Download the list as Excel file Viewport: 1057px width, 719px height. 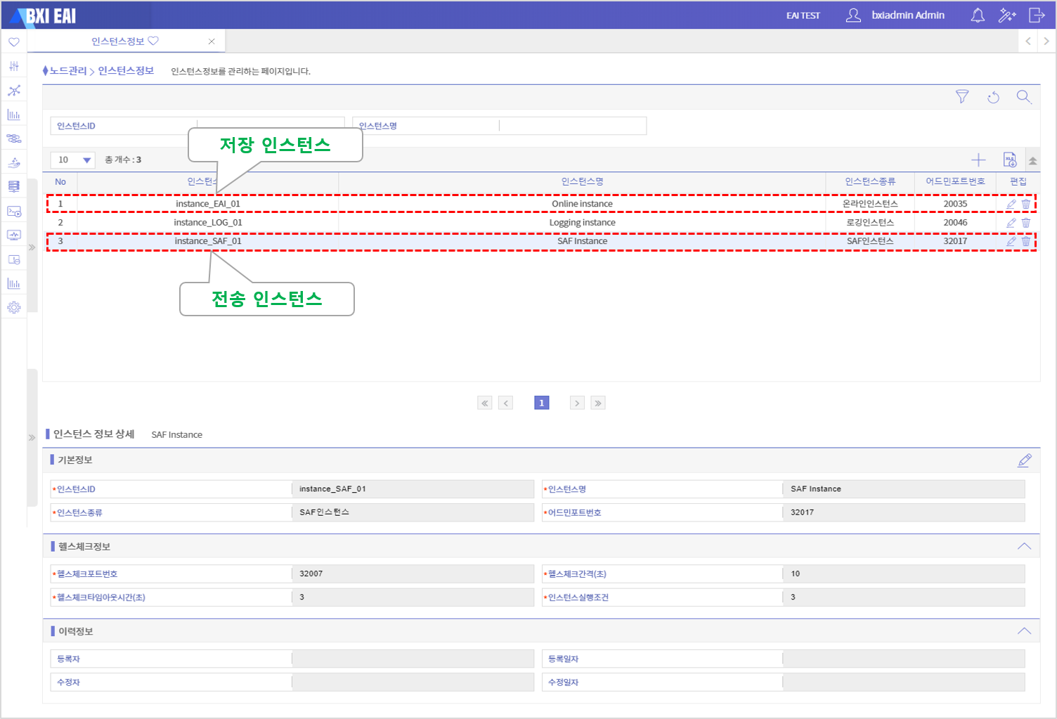(1010, 160)
